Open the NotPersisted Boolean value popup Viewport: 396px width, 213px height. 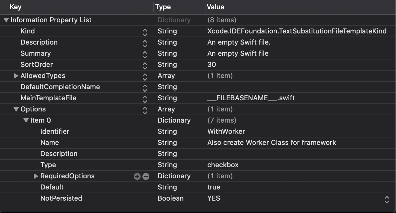(x=387, y=199)
